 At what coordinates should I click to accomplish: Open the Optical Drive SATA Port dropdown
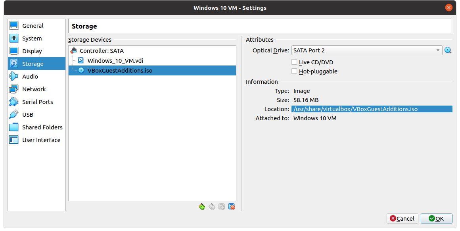click(x=367, y=50)
